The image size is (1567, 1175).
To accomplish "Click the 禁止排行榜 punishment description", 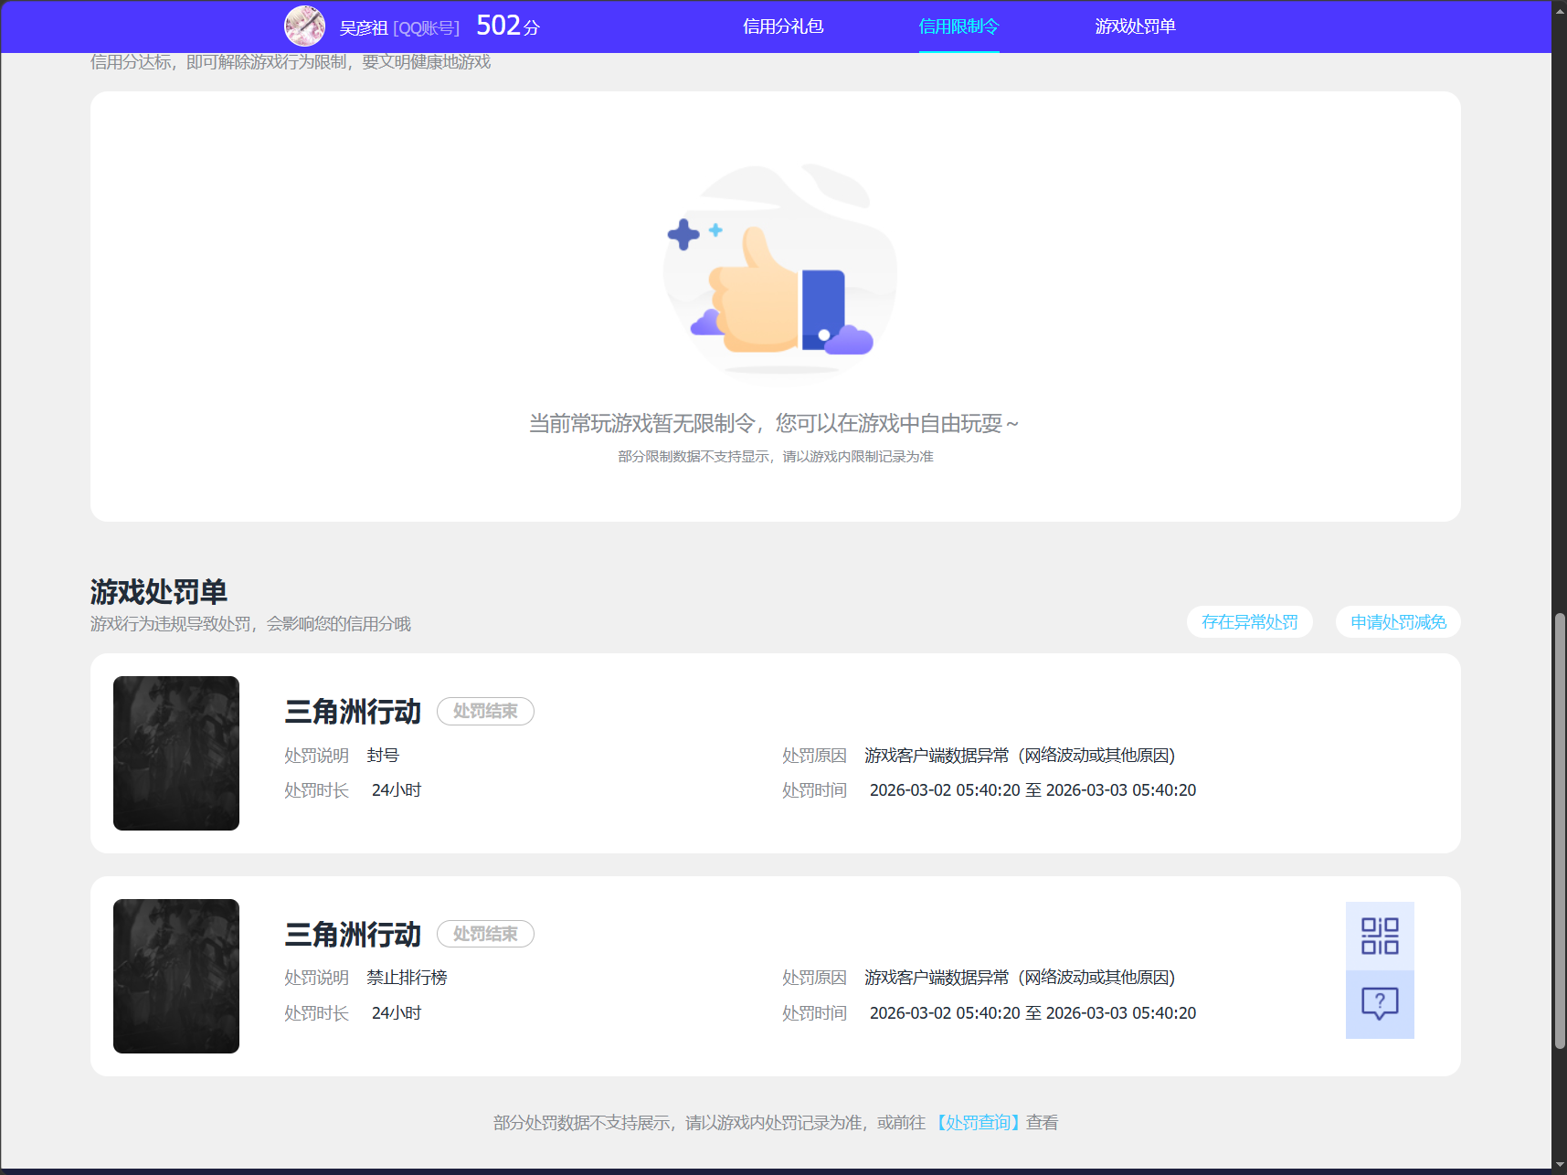I will click(x=408, y=978).
